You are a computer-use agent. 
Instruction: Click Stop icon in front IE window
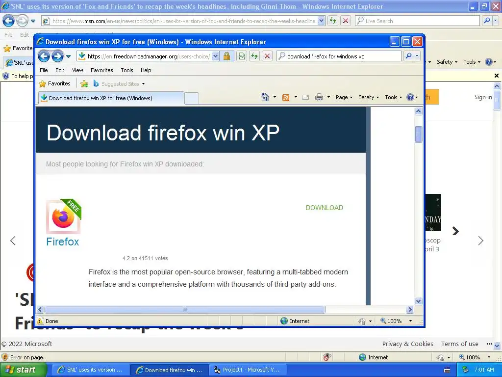[x=267, y=56]
